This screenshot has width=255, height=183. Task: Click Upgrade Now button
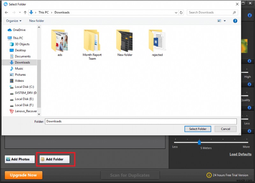point(24,175)
